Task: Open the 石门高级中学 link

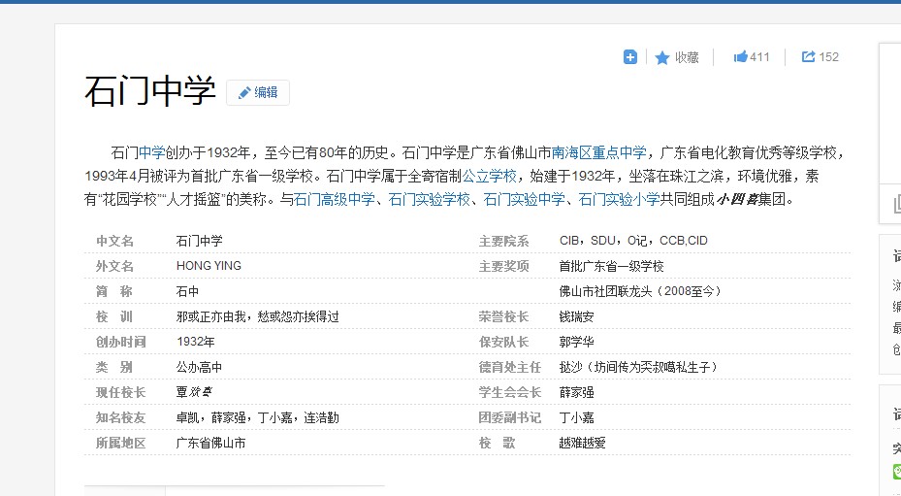Action: 334,200
